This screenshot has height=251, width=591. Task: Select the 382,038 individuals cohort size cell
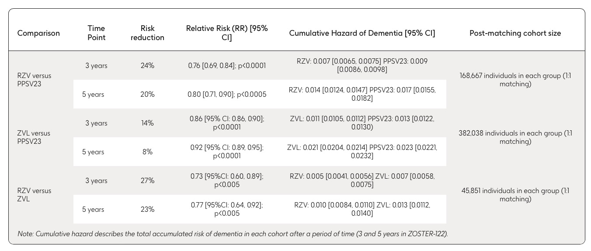(515, 137)
